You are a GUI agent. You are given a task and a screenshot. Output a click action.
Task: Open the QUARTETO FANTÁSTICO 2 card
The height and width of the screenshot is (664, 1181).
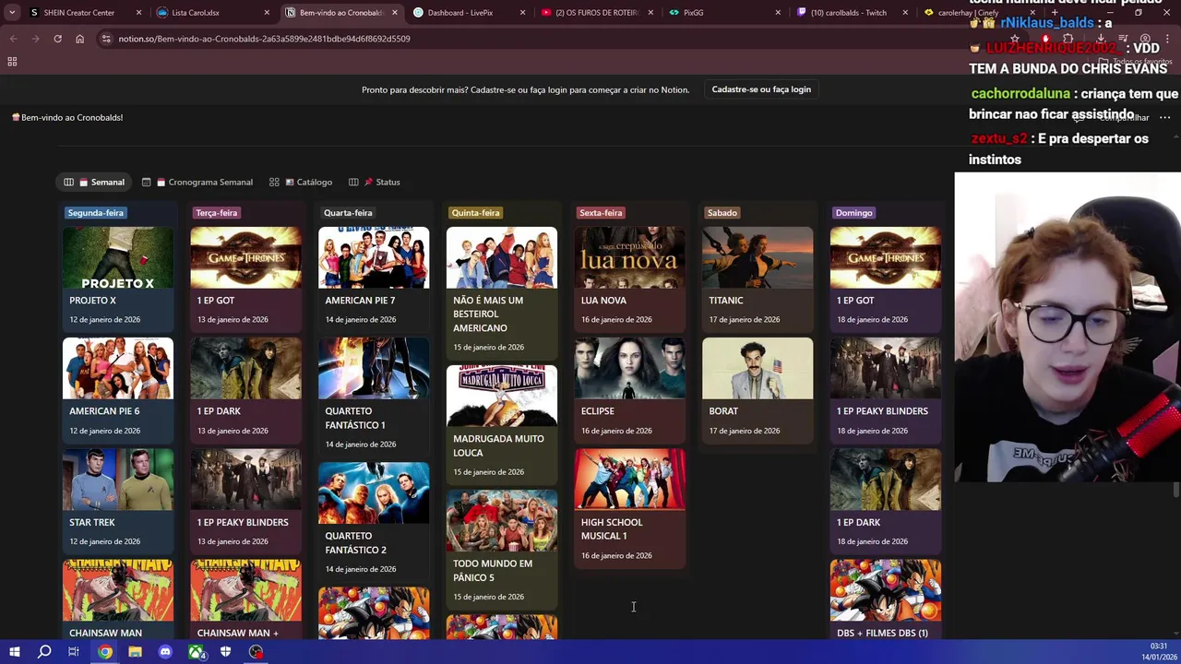(x=374, y=521)
